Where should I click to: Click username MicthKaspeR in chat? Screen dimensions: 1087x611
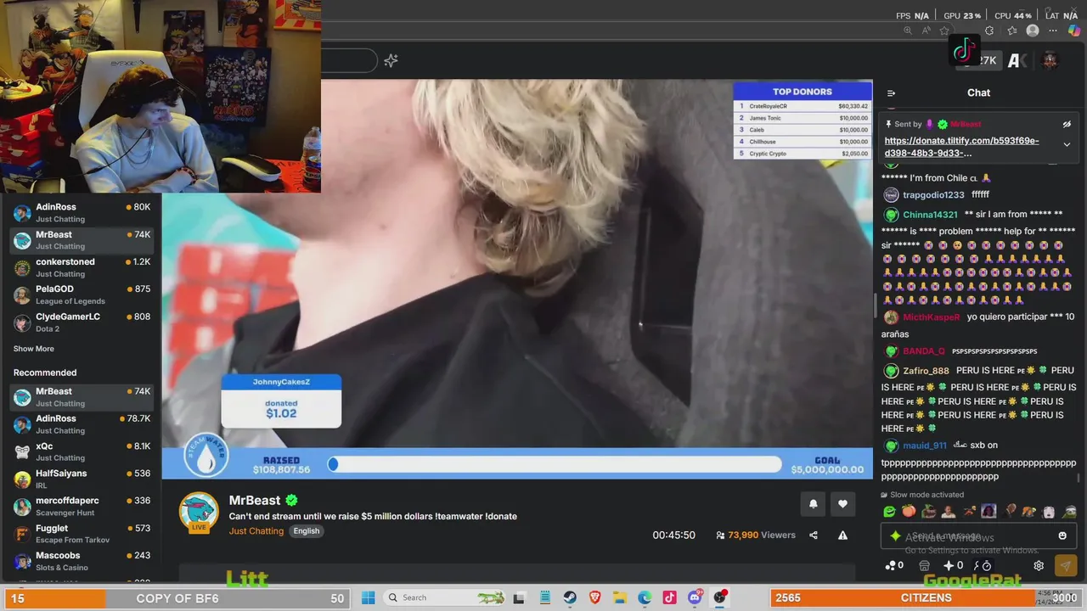click(931, 317)
